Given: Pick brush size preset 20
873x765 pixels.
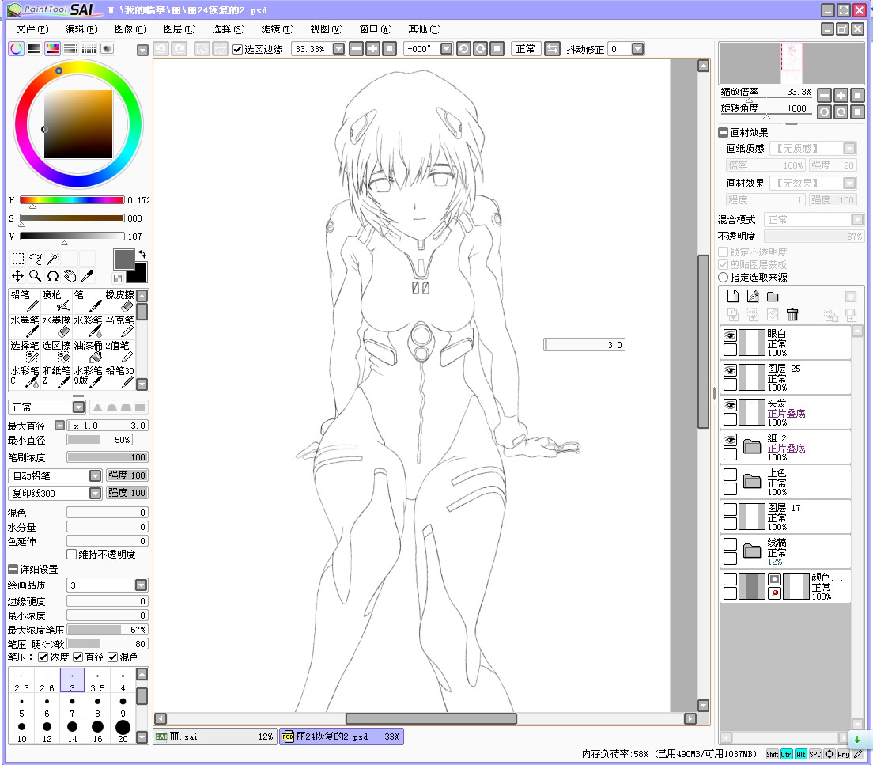Looking at the screenshot, I should pos(123,732).
